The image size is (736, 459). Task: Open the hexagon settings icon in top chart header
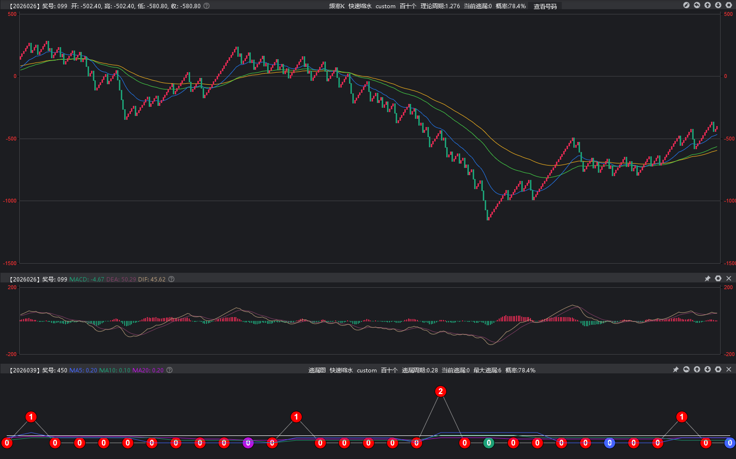point(729,5)
